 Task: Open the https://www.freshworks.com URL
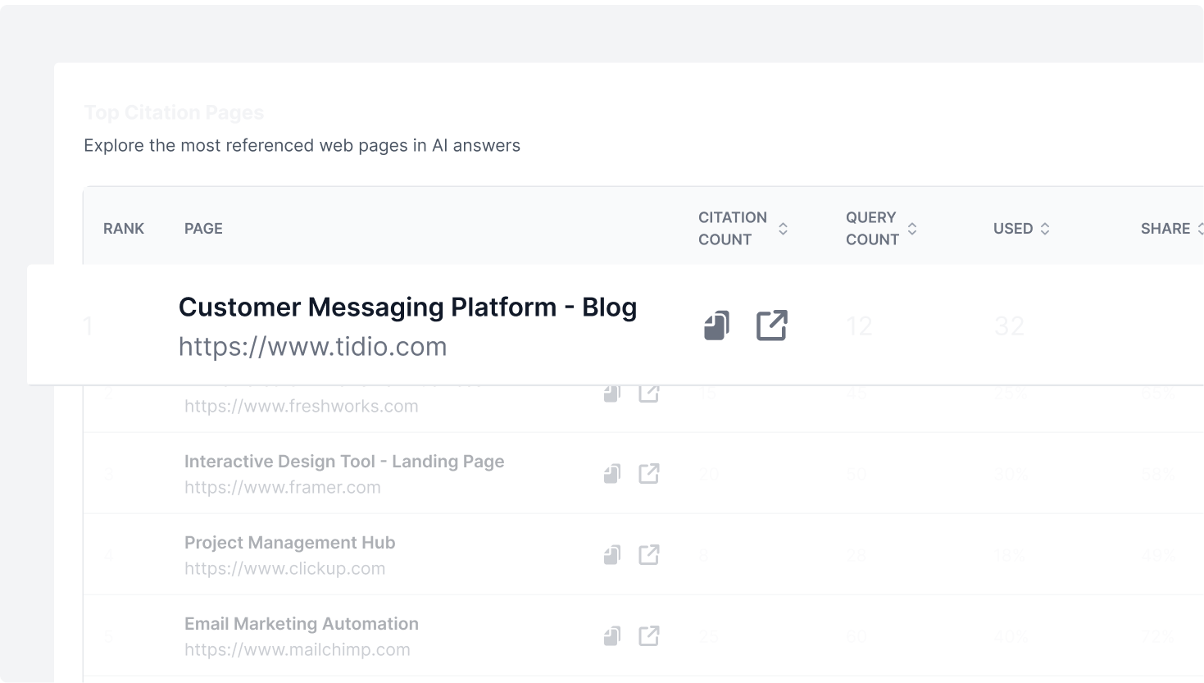[x=302, y=406]
